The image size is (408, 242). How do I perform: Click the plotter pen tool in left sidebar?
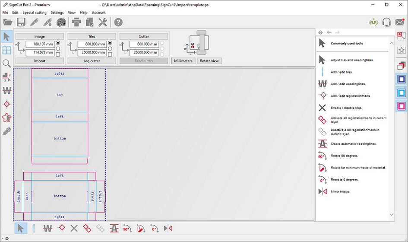6,131
